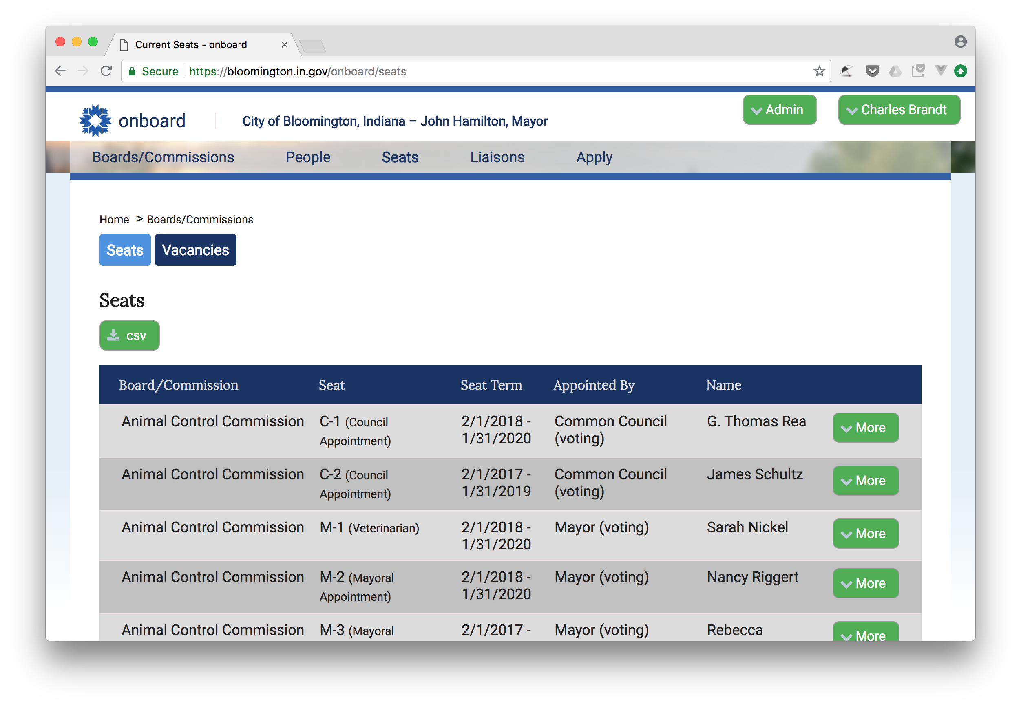The width and height of the screenshot is (1021, 706).
Task: Expand More for G. Thomas Rea
Action: pos(865,427)
